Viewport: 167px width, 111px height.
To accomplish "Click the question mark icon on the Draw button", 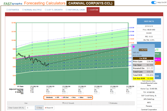I will coord(37,108).
